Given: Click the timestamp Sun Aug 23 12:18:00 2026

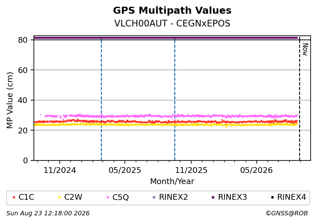Looking at the screenshot, I should pyautogui.click(x=48, y=213).
